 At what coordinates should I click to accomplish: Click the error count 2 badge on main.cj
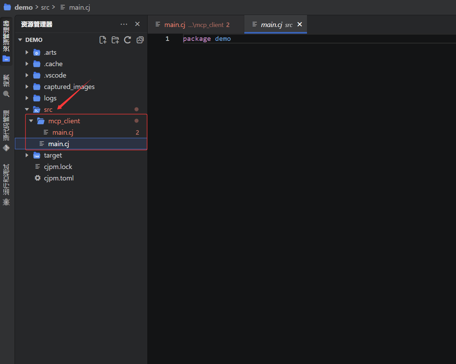click(x=138, y=132)
